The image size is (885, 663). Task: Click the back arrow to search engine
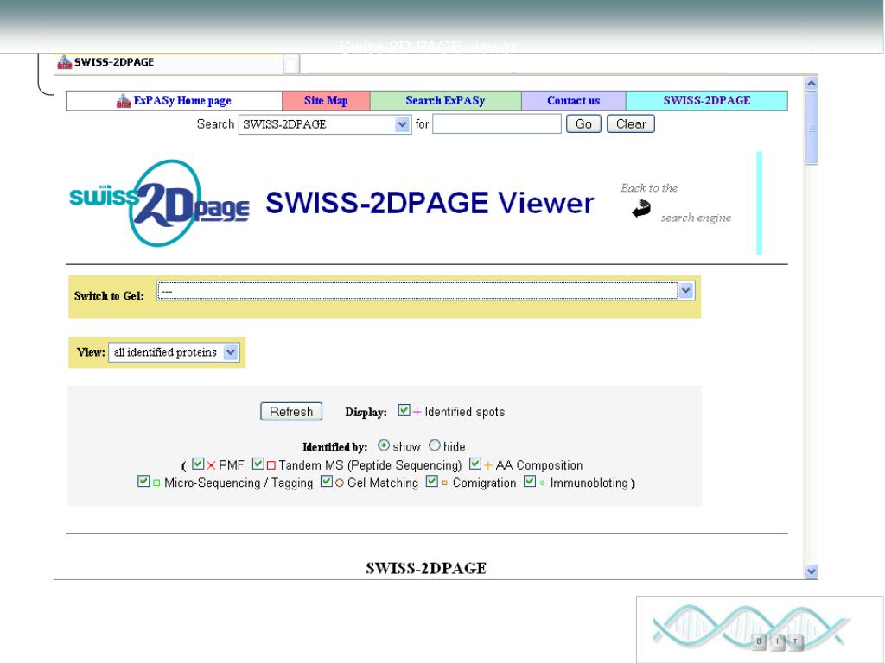coord(641,209)
